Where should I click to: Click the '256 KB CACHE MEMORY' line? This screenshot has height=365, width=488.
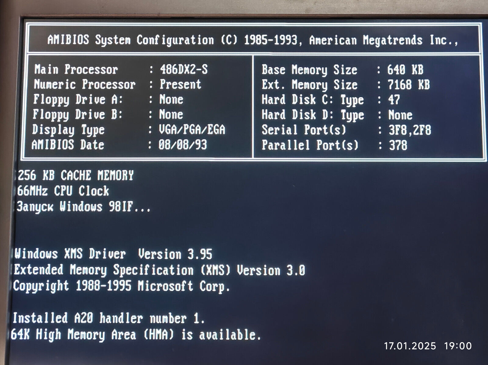[76, 176]
